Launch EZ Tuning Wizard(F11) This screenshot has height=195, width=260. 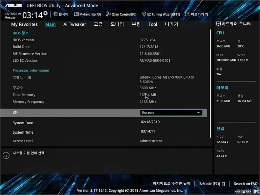pyautogui.click(x=161, y=14)
